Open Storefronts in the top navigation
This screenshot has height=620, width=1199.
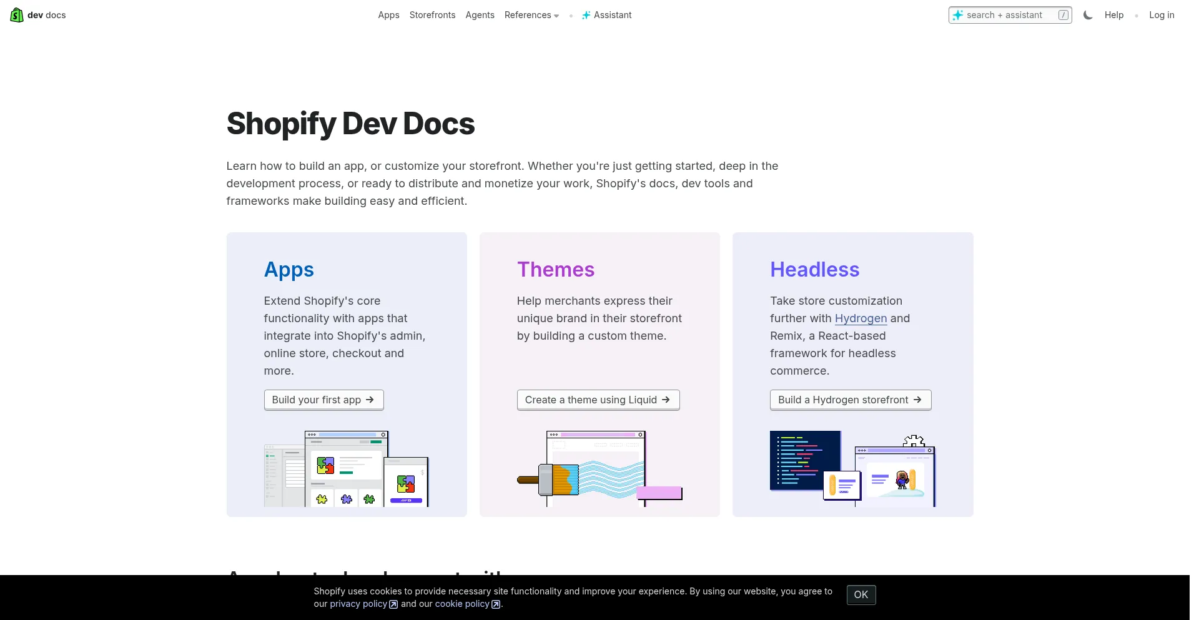click(x=432, y=15)
